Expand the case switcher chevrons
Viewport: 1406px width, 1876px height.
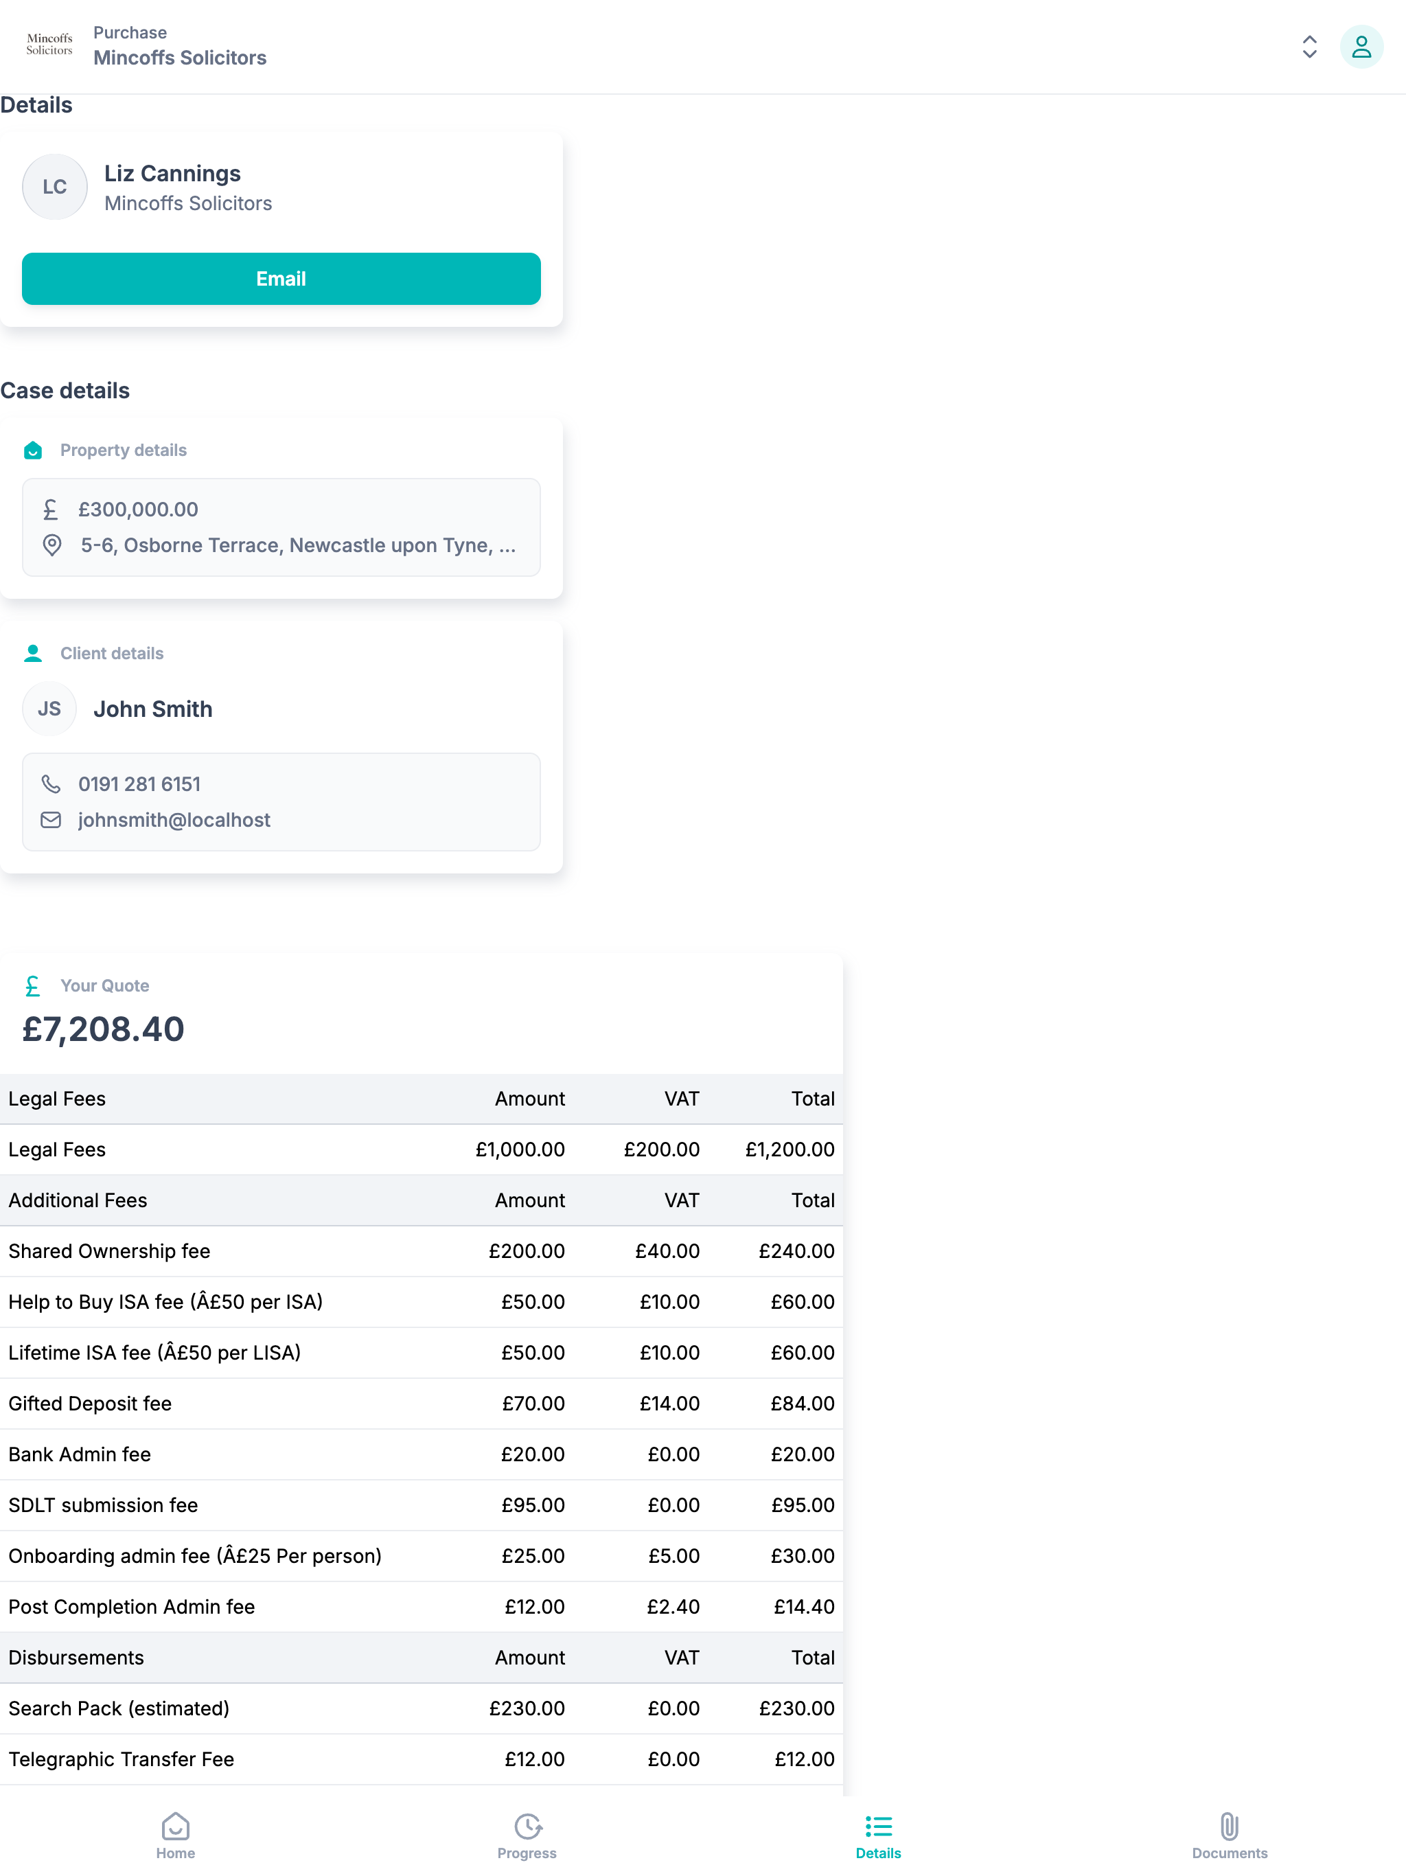[x=1309, y=46]
